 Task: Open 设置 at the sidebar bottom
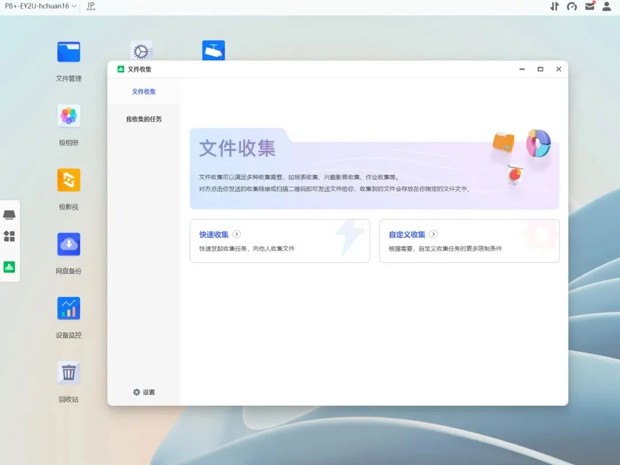pyautogui.click(x=144, y=392)
